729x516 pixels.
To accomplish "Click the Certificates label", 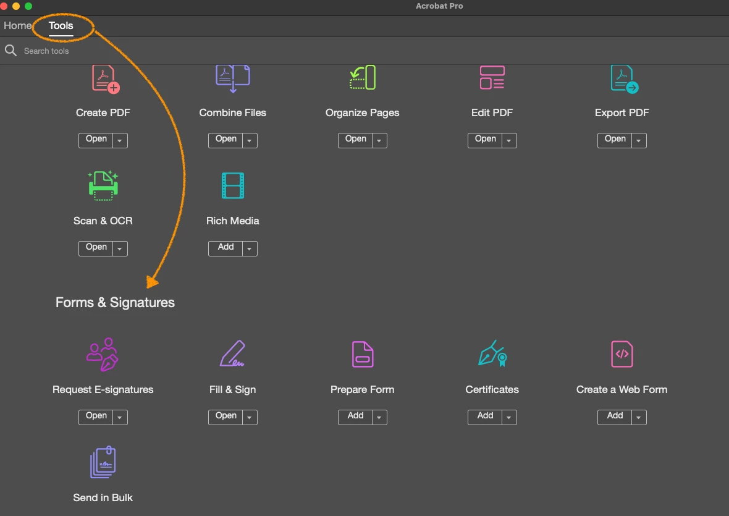I will tap(492, 389).
